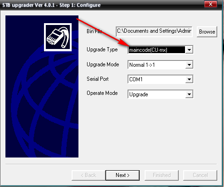Click the RJ45 network plug icon
The height and width of the screenshot is (187, 224).
[58, 37]
